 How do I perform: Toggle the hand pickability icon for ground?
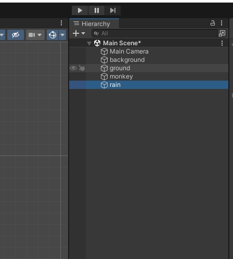[x=82, y=68]
